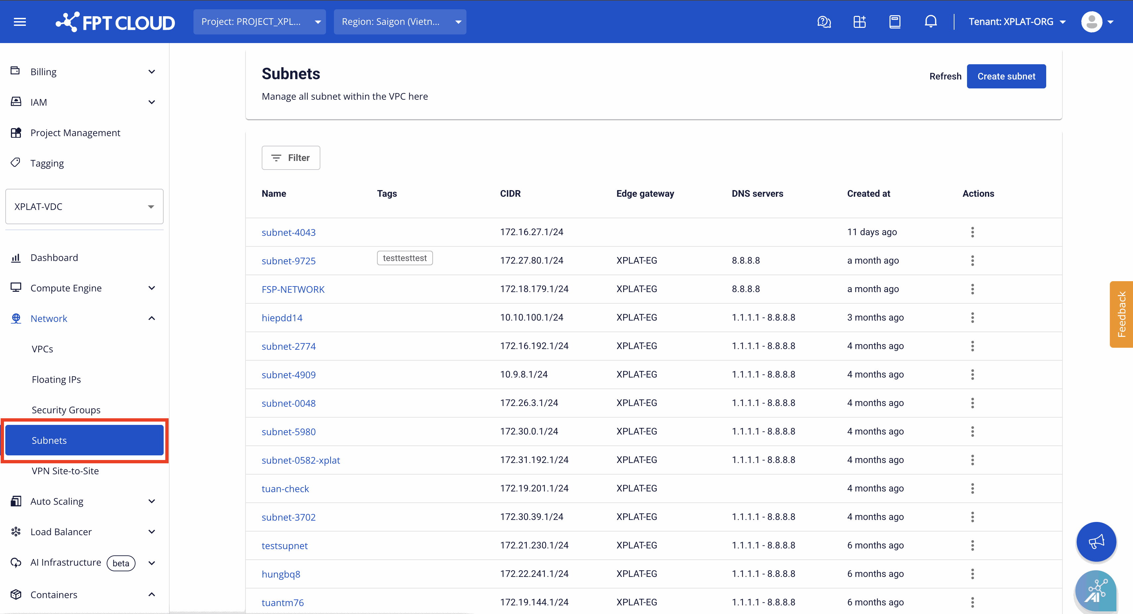Collapse the Network sidebar section
This screenshot has width=1133, height=614.
point(84,318)
